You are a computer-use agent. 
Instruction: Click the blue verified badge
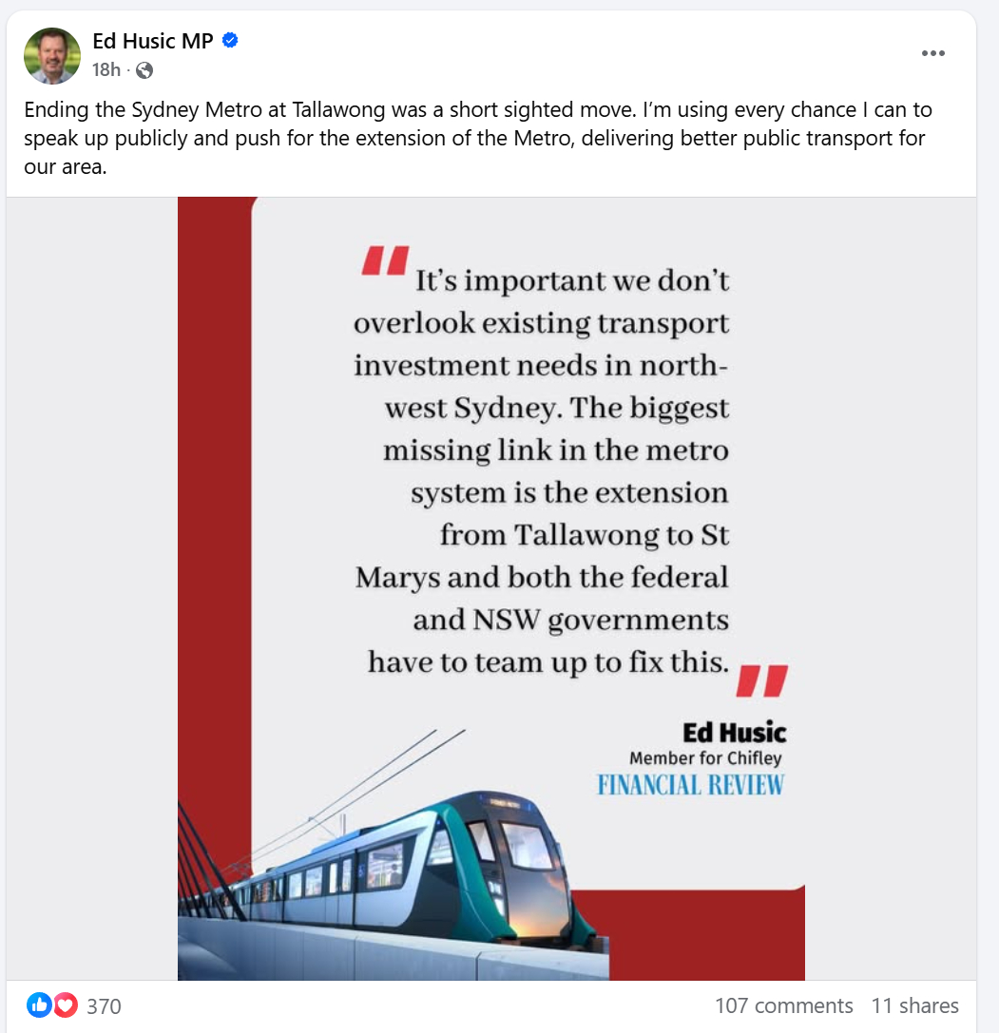[x=230, y=41]
